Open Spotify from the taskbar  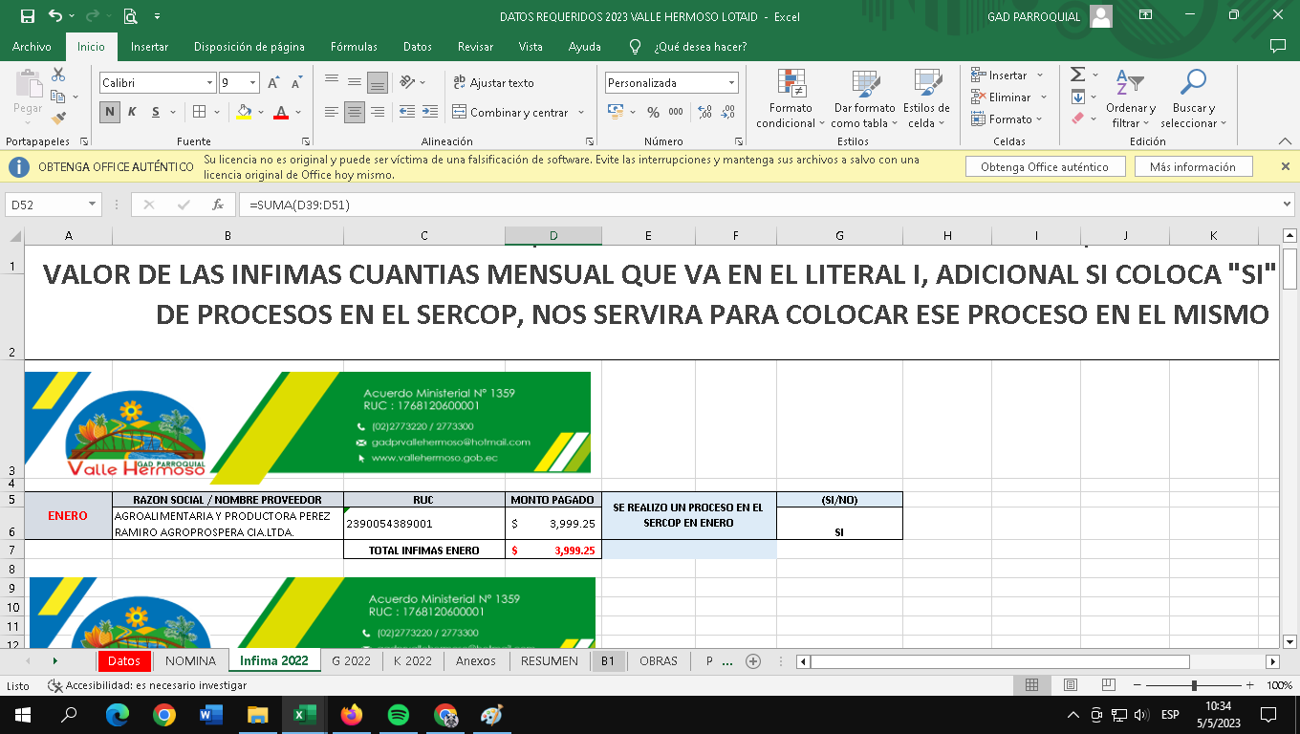click(399, 715)
